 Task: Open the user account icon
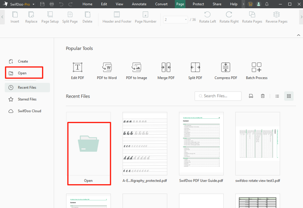pyautogui.click(x=258, y=4)
